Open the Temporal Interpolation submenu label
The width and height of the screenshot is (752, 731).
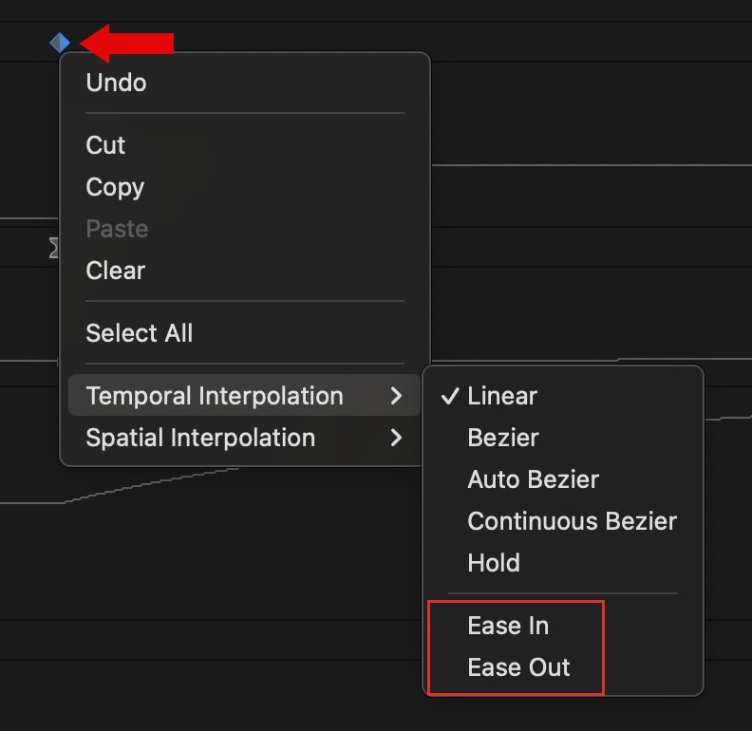(214, 396)
